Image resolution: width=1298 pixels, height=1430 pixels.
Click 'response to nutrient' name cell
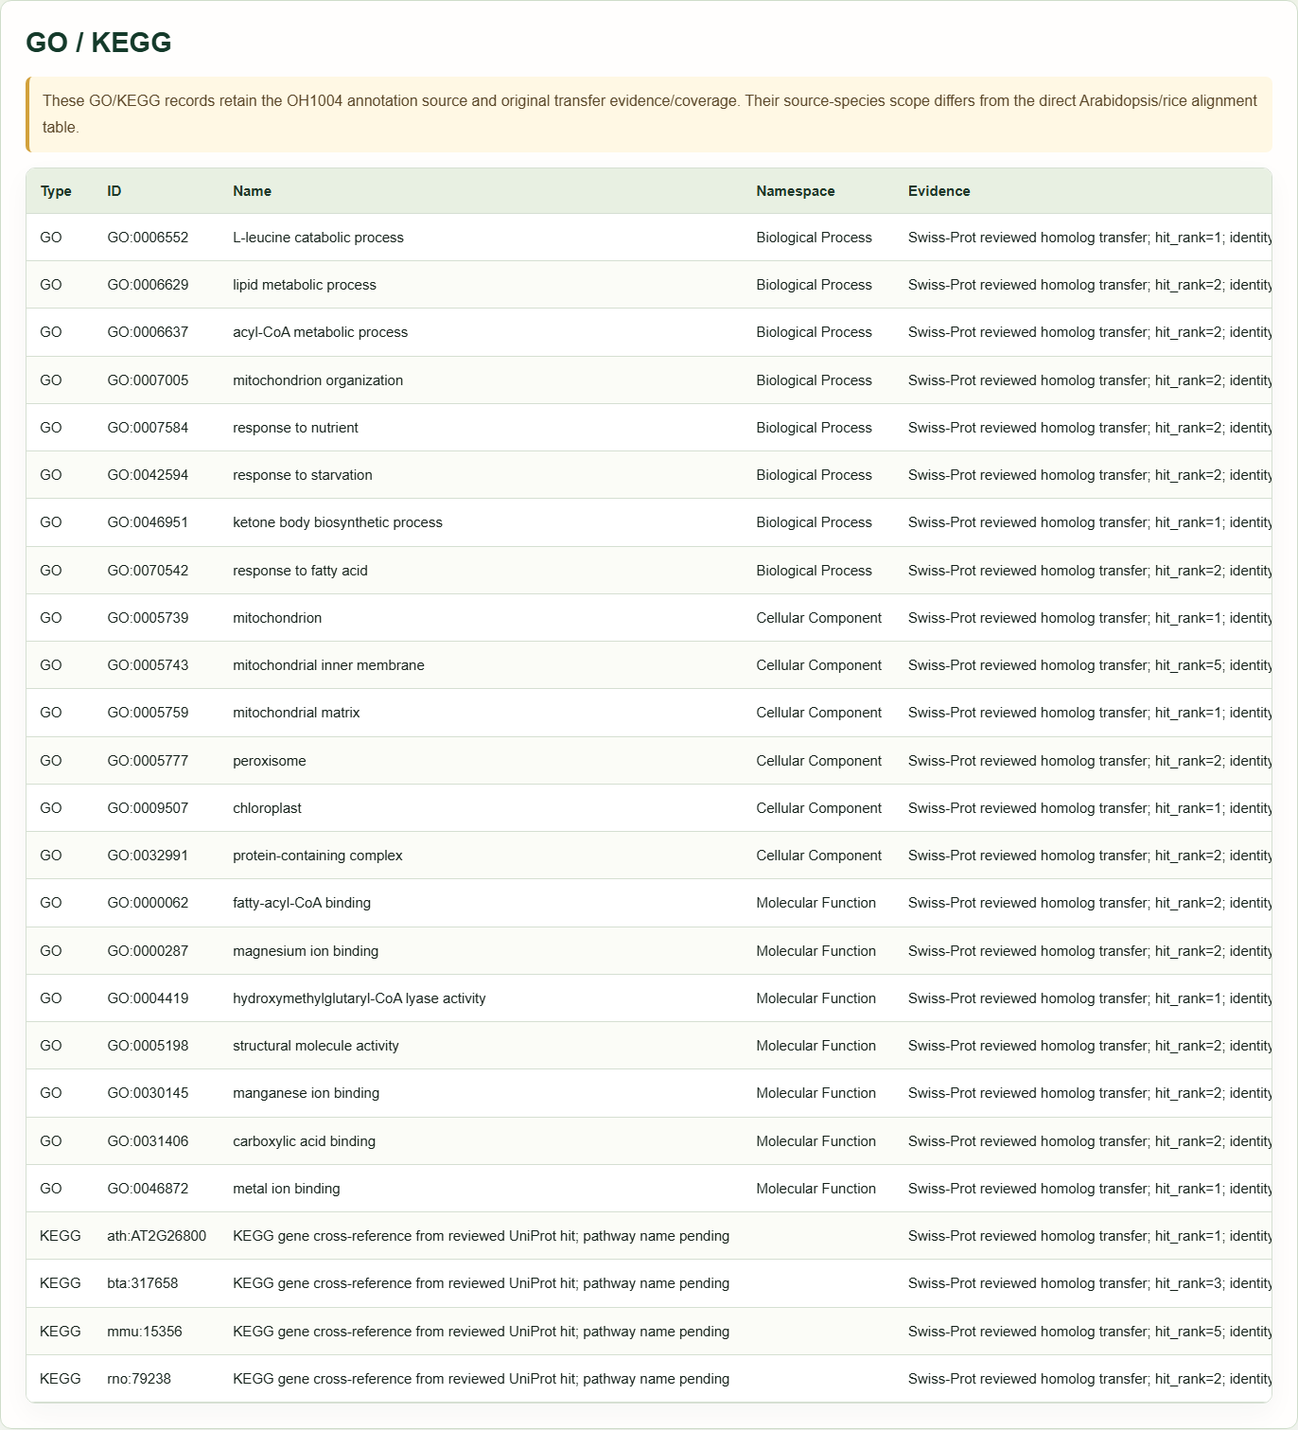coord(295,428)
